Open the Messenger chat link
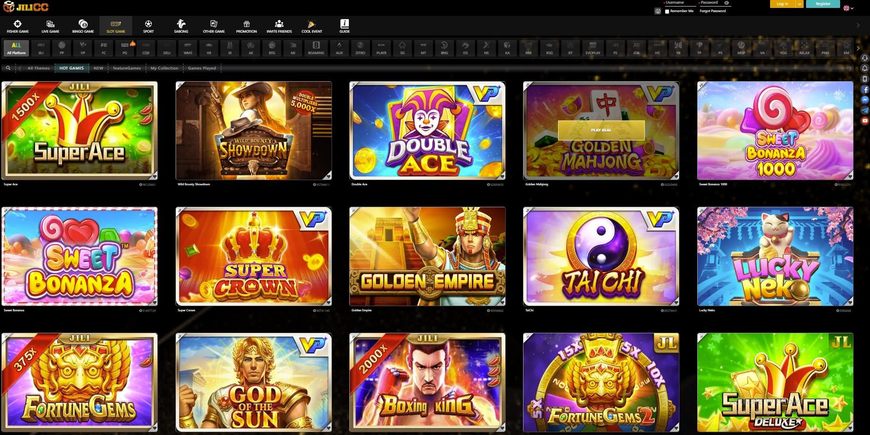Screen dimensions: 870x435 pyautogui.click(x=865, y=100)
